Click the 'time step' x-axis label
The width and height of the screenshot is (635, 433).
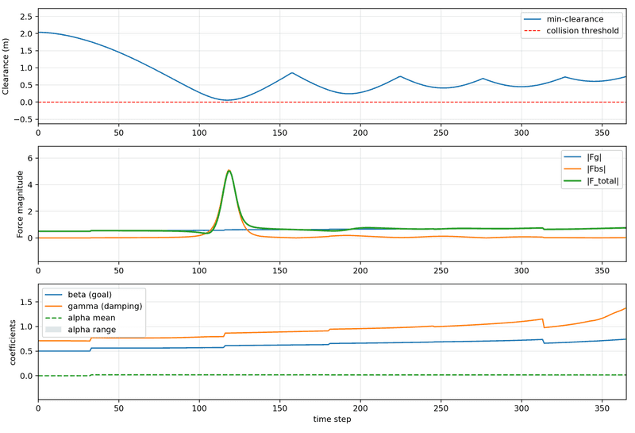[x=332, y=419]
